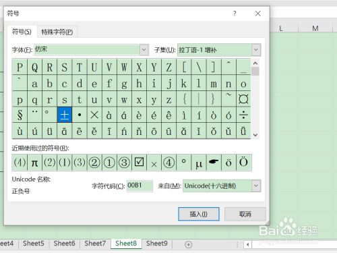Image resolution: width=337 pixels, height=253 pixels.
Task: Select column L header in Excel
Action: click(x=281, y=28)
